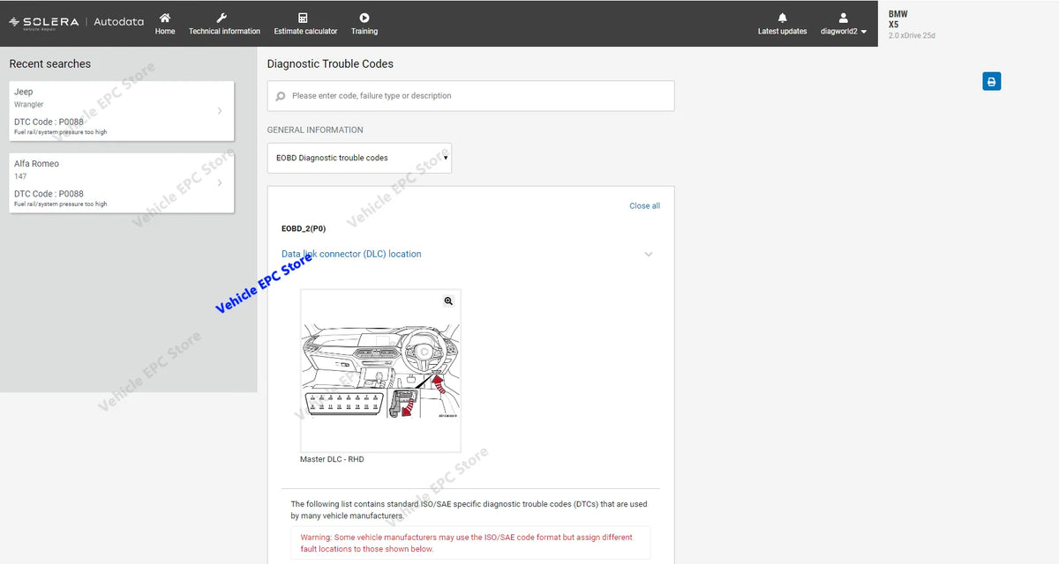Open the Home navigation icon
1059x564 pixels.
pos(165,18)
